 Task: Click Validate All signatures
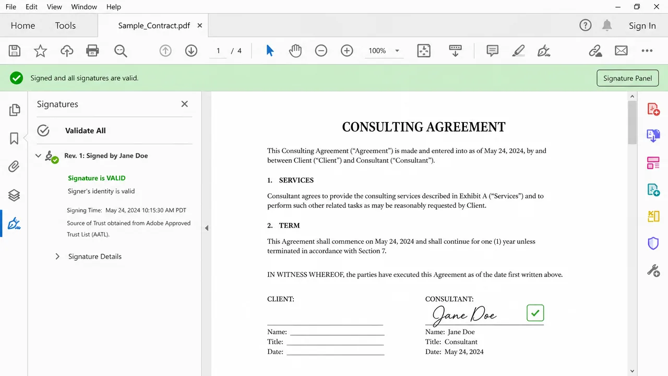click(x=85, y=131)
